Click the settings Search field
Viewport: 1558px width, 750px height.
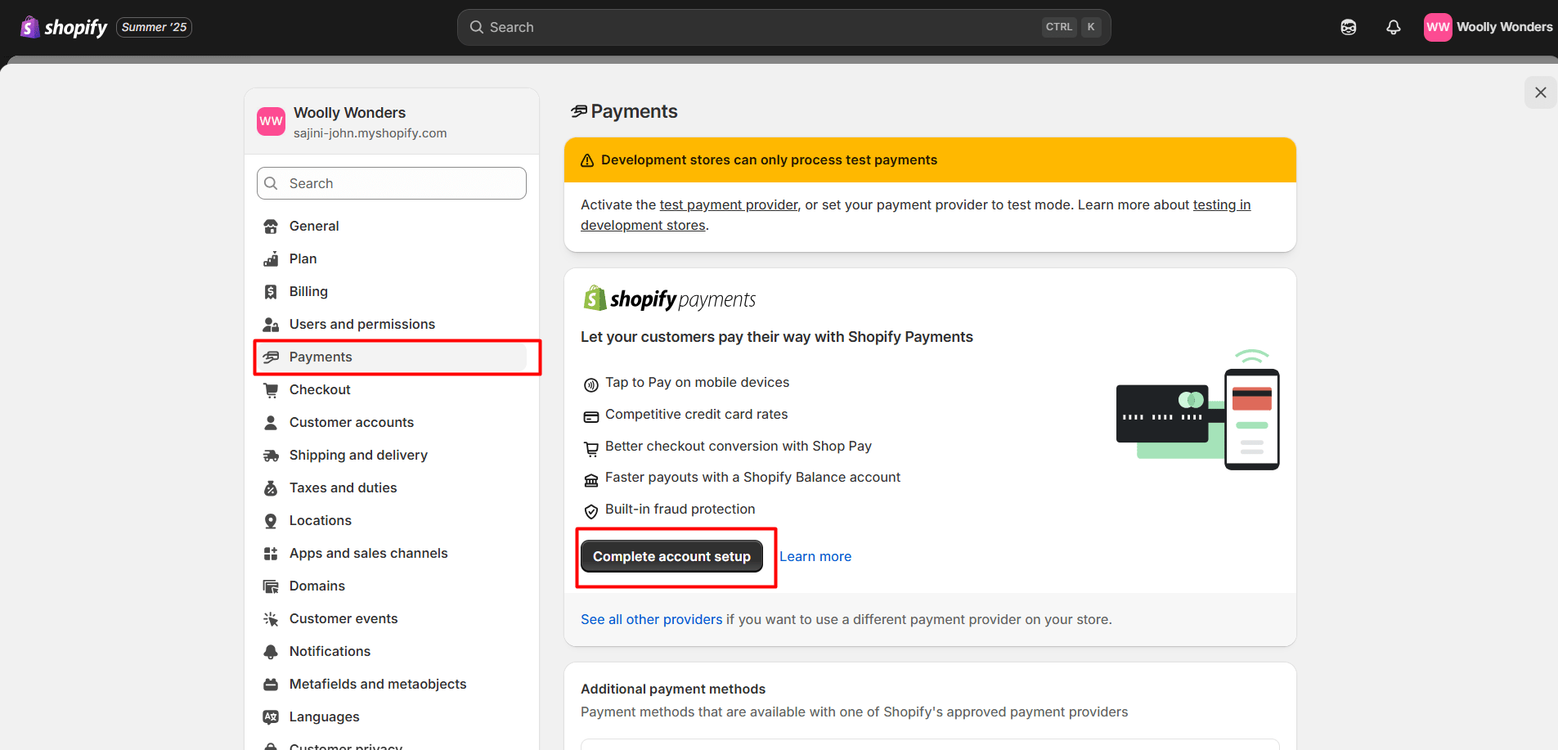[392, 183]
